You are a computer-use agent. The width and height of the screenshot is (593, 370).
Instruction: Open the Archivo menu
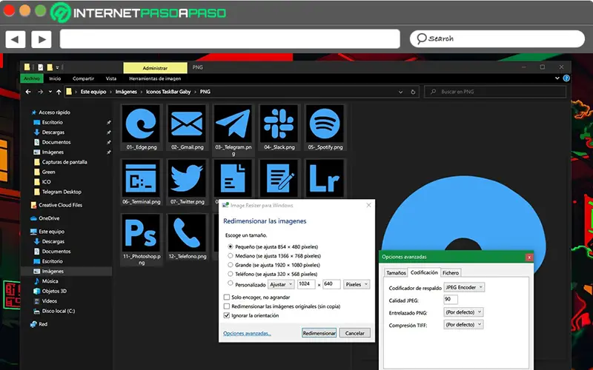(x=32, y=78)
